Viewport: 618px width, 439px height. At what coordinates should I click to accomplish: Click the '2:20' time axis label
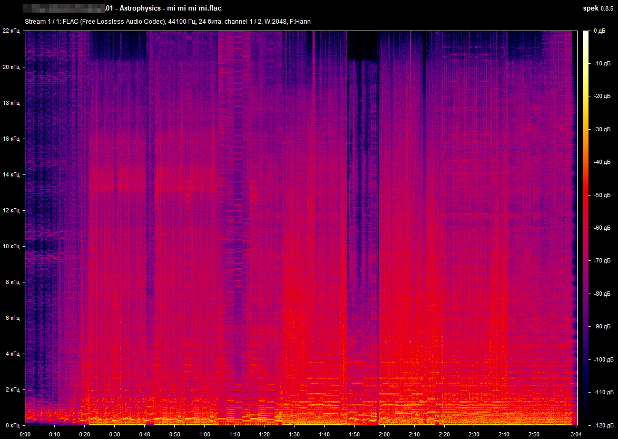[444, 434]
